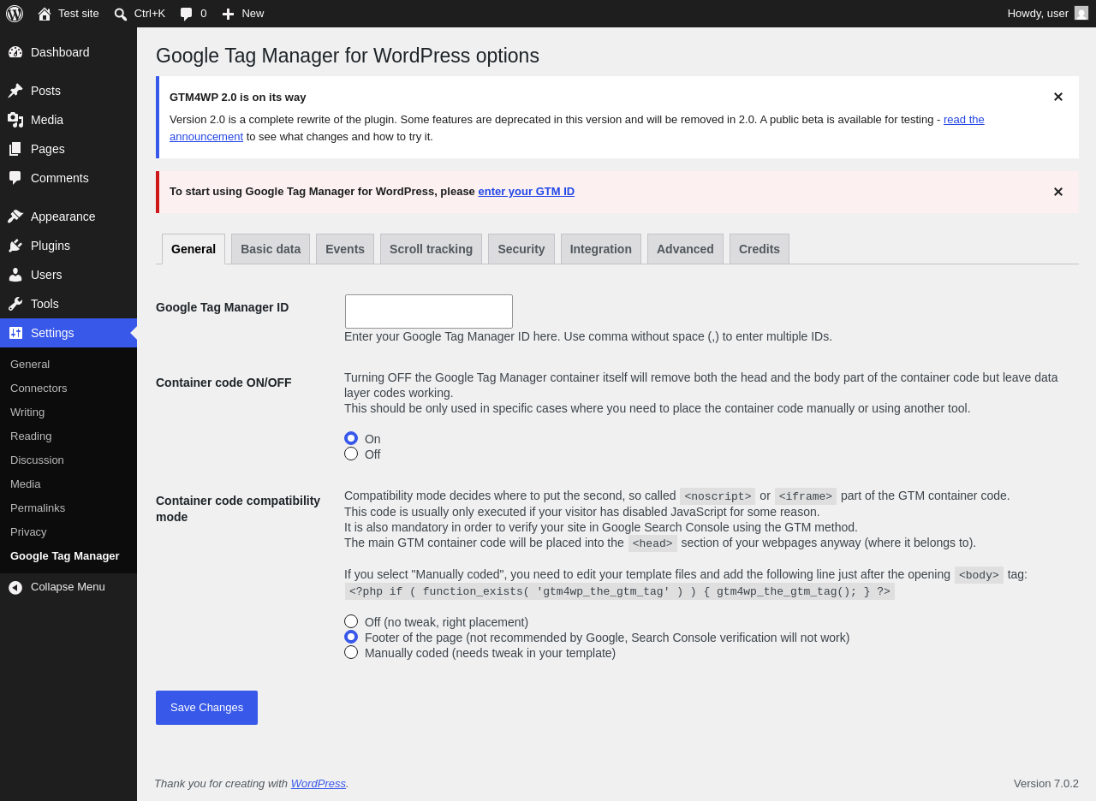Click the plus icon beside New
The height and width of the screenshot is (801, 1096).
(x=228, y=14)
